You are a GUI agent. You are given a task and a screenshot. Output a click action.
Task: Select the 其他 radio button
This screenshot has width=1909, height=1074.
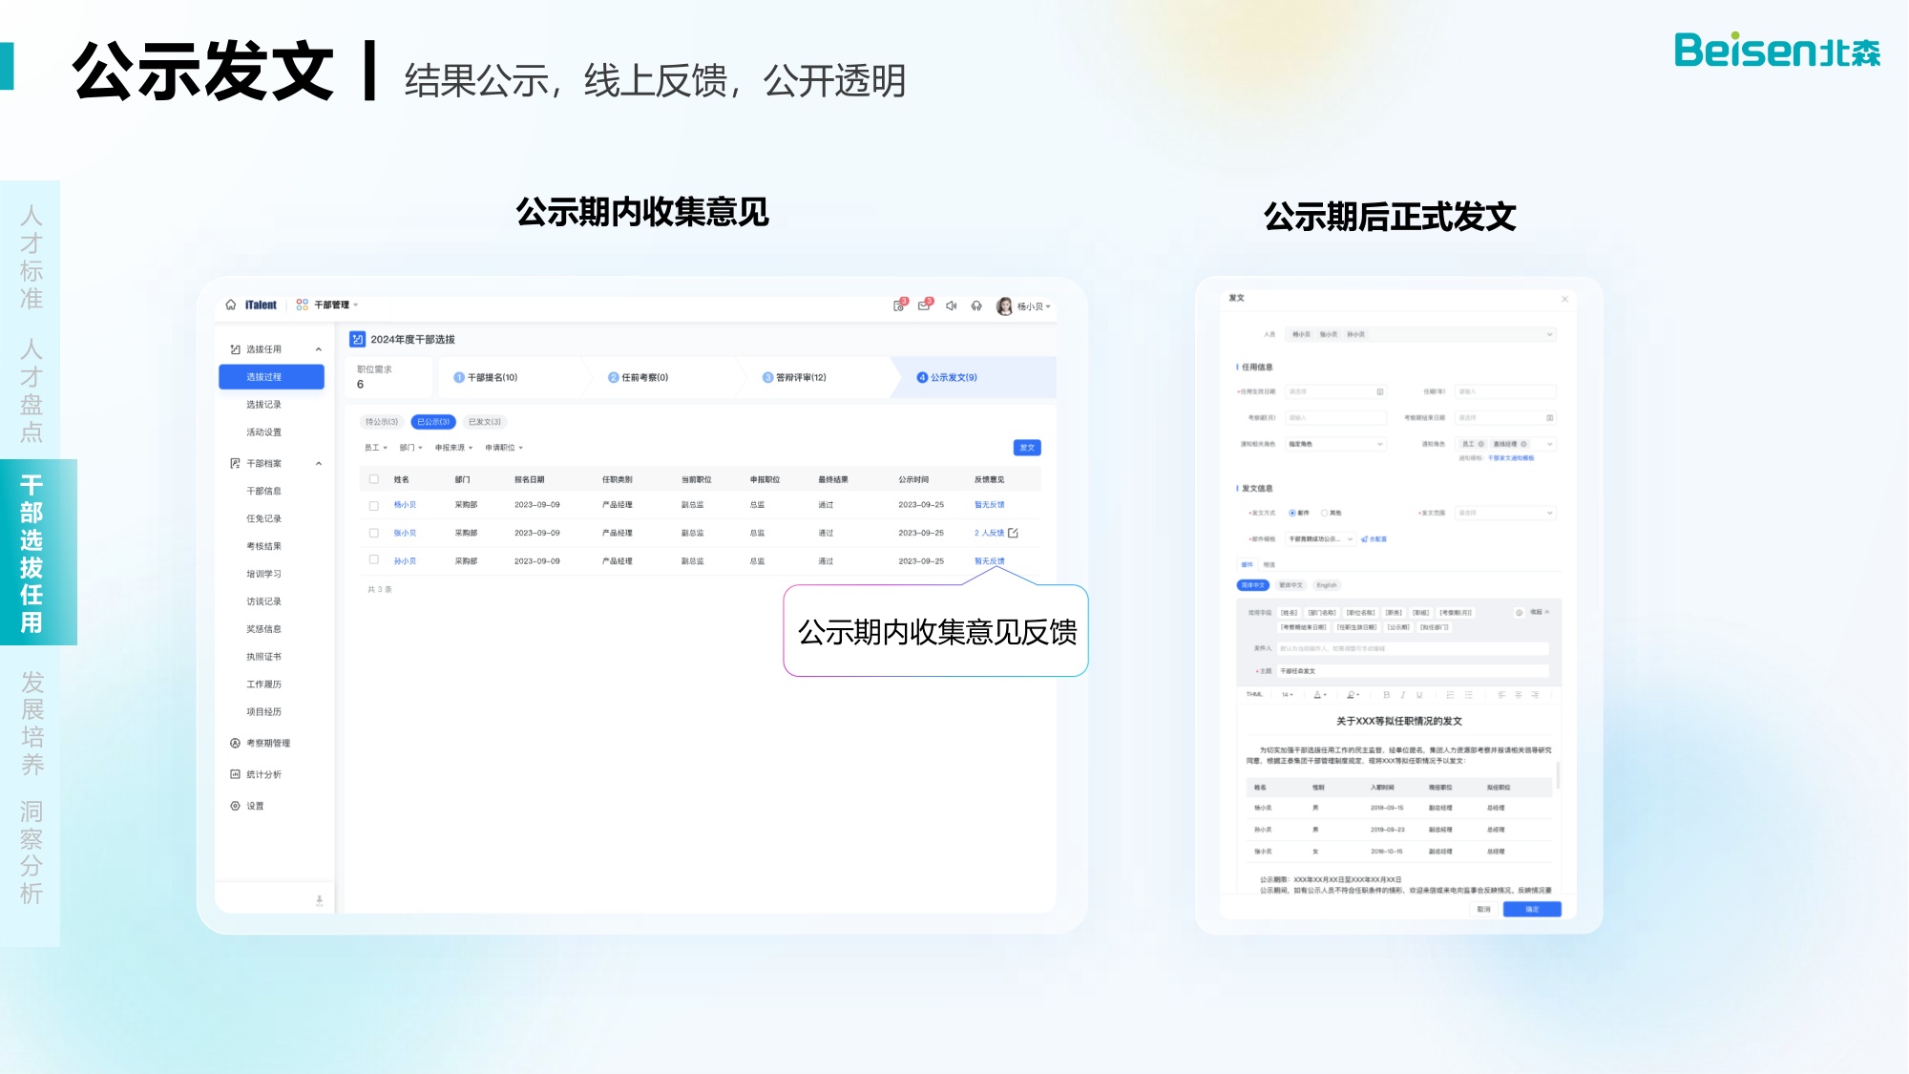(x=1324, y=513)
